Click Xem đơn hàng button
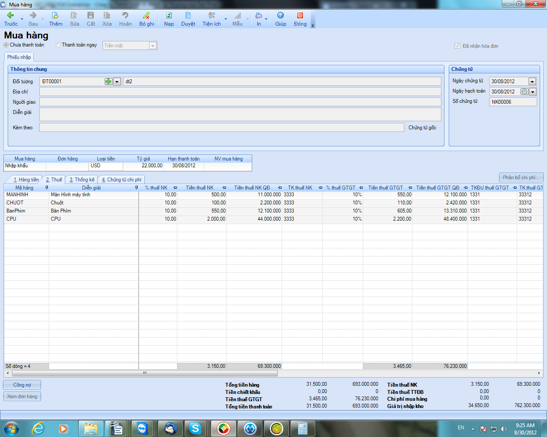 pyautogui.click(x=22, y=396)
